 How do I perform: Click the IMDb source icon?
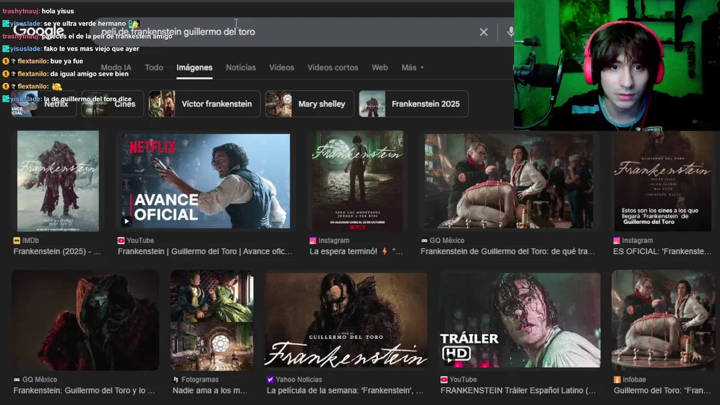(17, 240)
